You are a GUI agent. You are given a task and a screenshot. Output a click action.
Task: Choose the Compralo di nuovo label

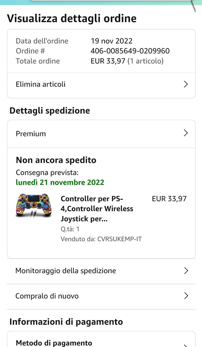47,296
